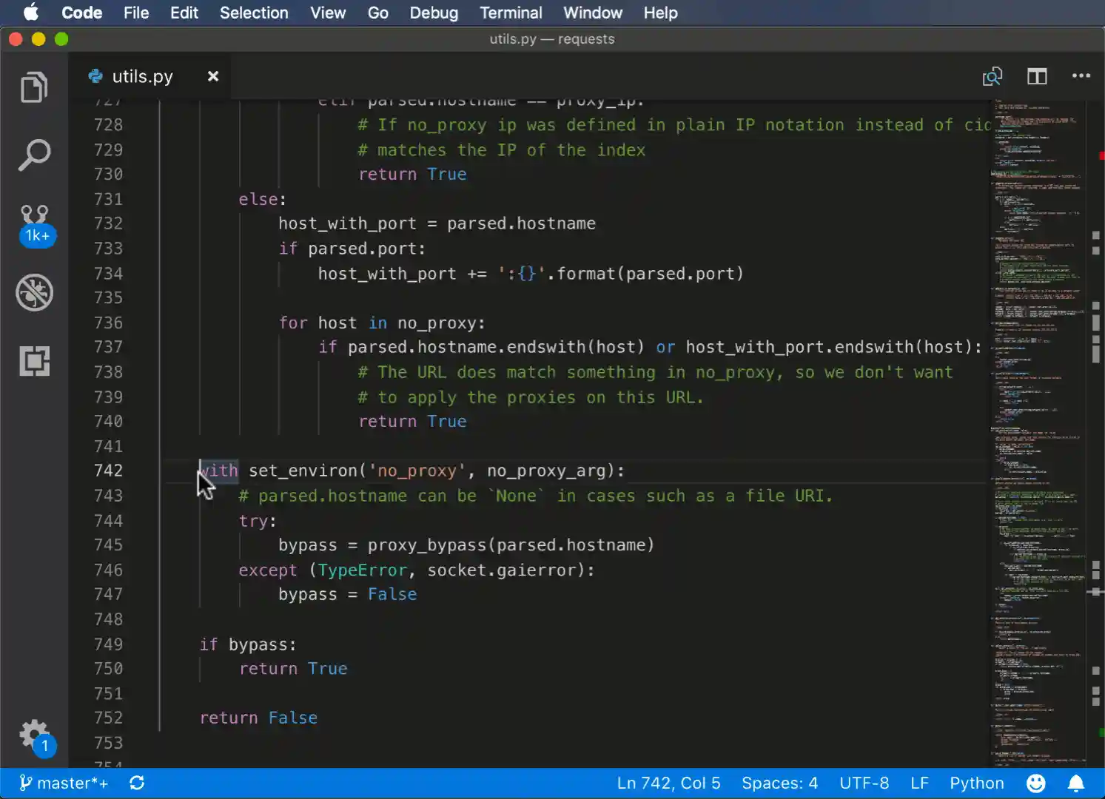Open the Debug menu

tap(434, 13)
